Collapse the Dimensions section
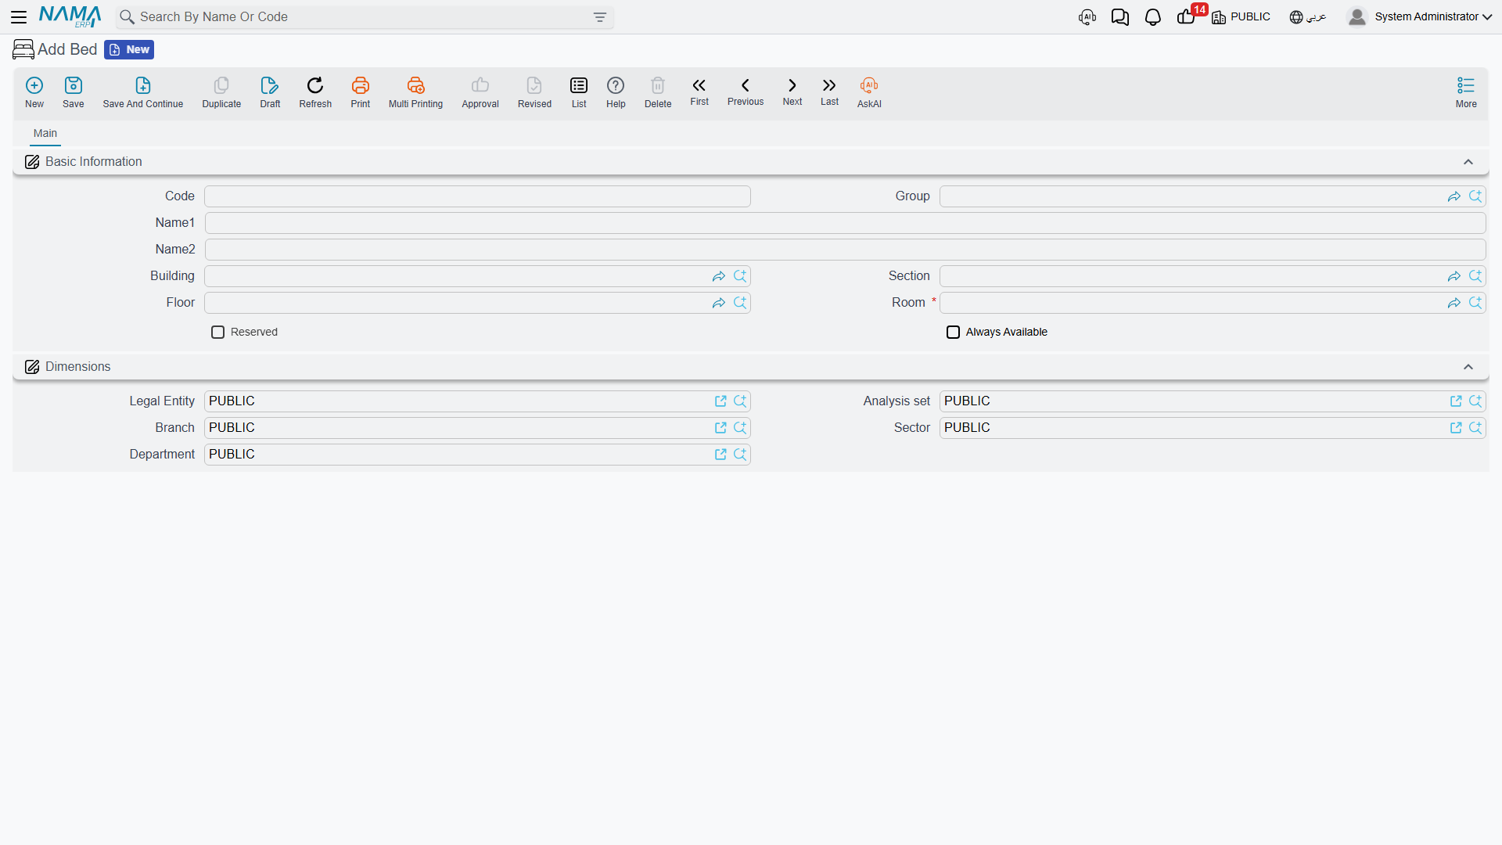The width and height of the screenshot is (1502, 845). tap(1468, 367)
